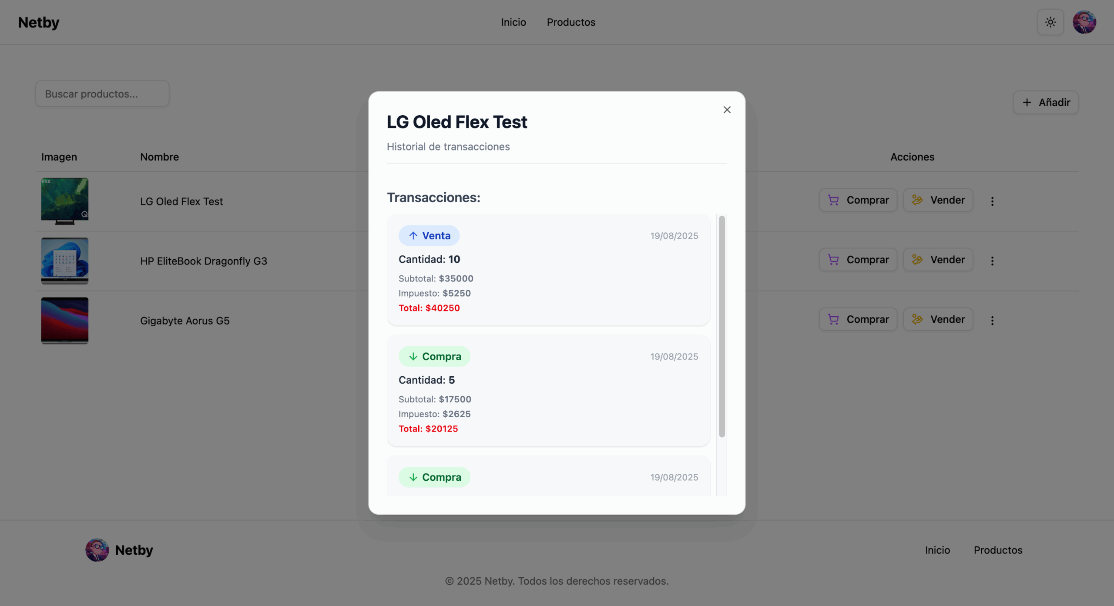
Task: Toggle the light/dark theme sun icon
Action: tap(1050, 22)
